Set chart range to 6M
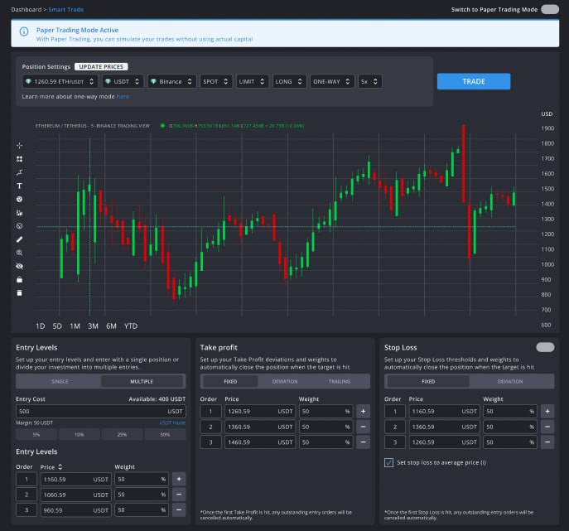Screen dimensions: 569x531 point(111,326)
